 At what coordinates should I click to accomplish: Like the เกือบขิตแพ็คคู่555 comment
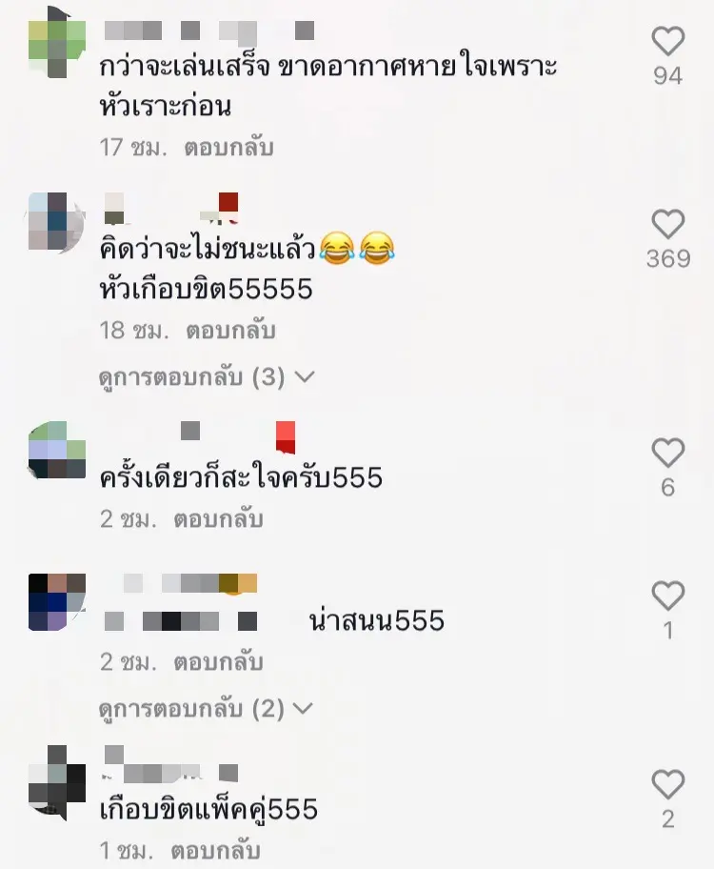668,784
